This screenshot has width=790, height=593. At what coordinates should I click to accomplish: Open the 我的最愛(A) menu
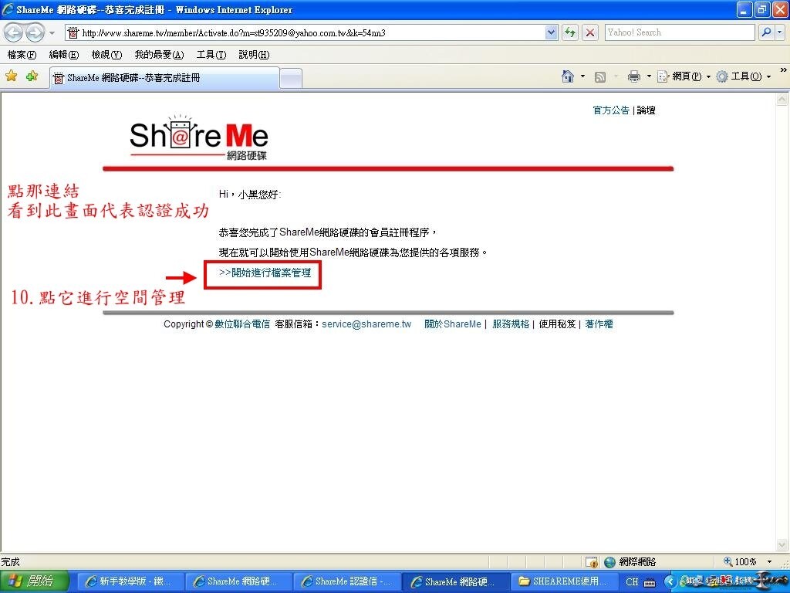tap(159, 55)
